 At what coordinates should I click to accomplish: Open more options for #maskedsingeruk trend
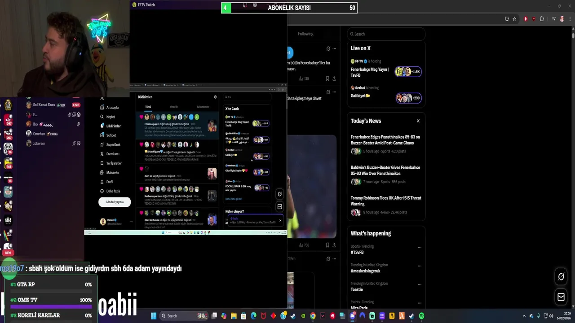click(420, 266)
